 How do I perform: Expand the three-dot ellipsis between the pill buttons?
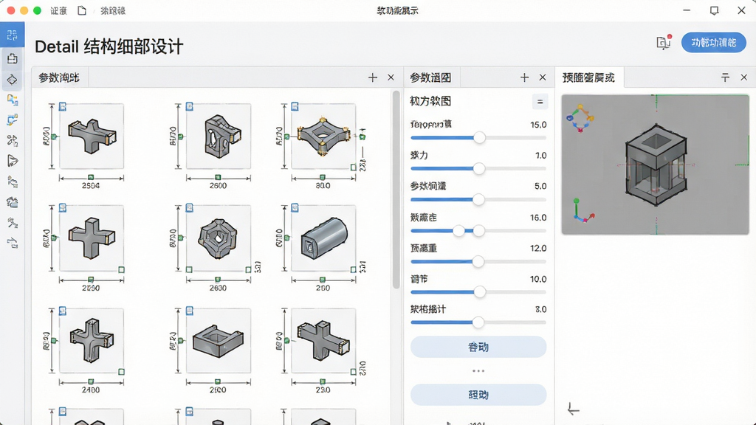(x=478, y=371)
